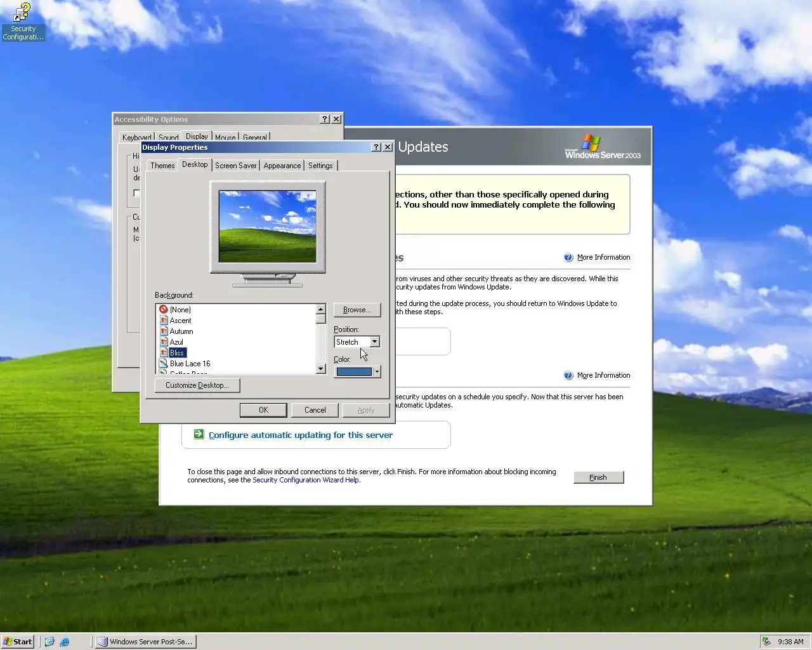
Task: Click the green arrow beside Configure automatic updating
Action: [x=199, y=434]
